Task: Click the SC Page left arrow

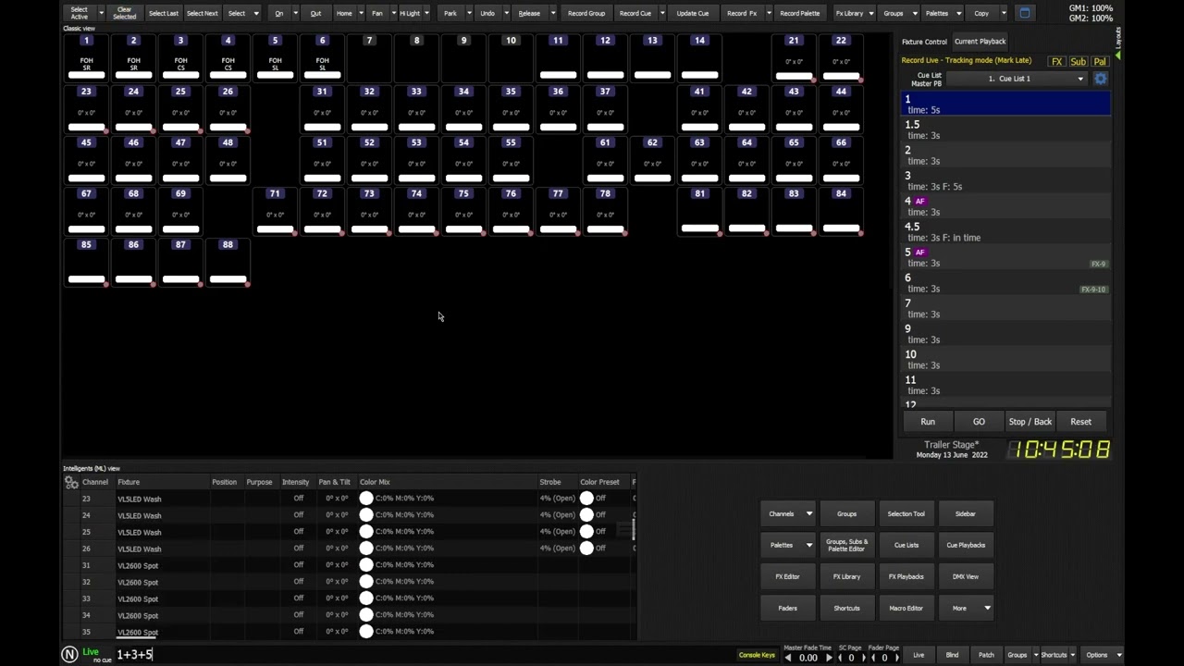Action: [x=841, y=658]
